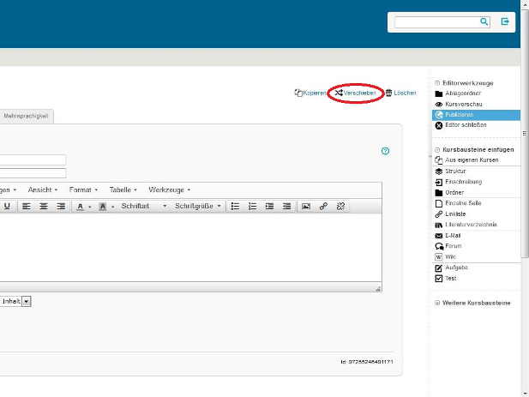Toggle bulleted list in editor
This screenshot has width=529, height=397.
click(235, 206)
